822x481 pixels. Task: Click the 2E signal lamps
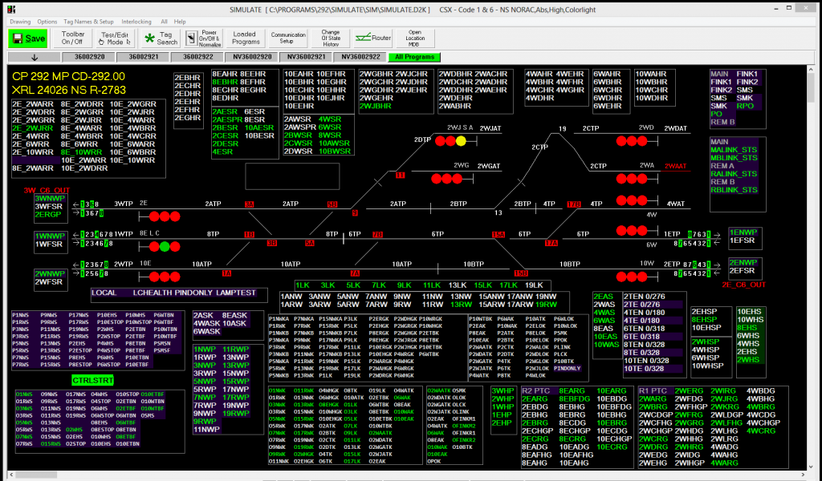[x=165, y=216]
